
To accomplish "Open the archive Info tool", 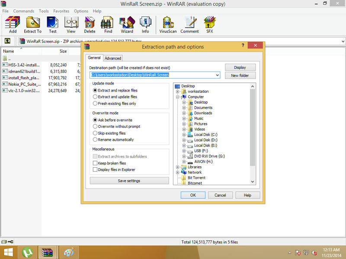I will [x=145, y=25].
